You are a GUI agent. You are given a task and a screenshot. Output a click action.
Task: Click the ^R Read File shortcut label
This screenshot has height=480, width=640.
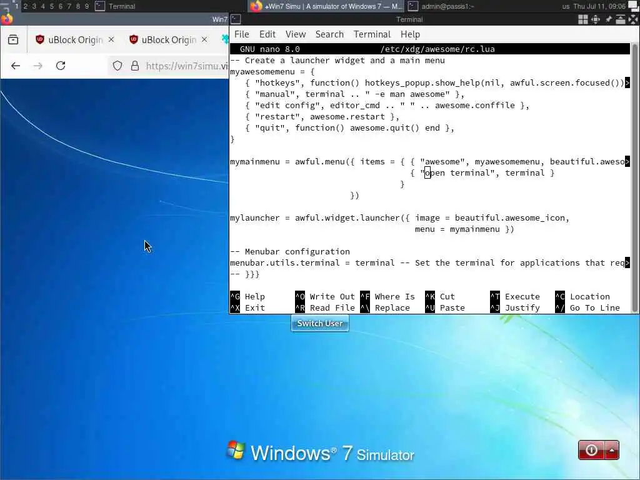(325, 307)
